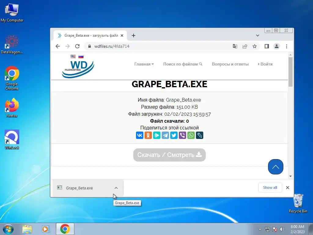Open Windows Media Player from taskbar

46,229
